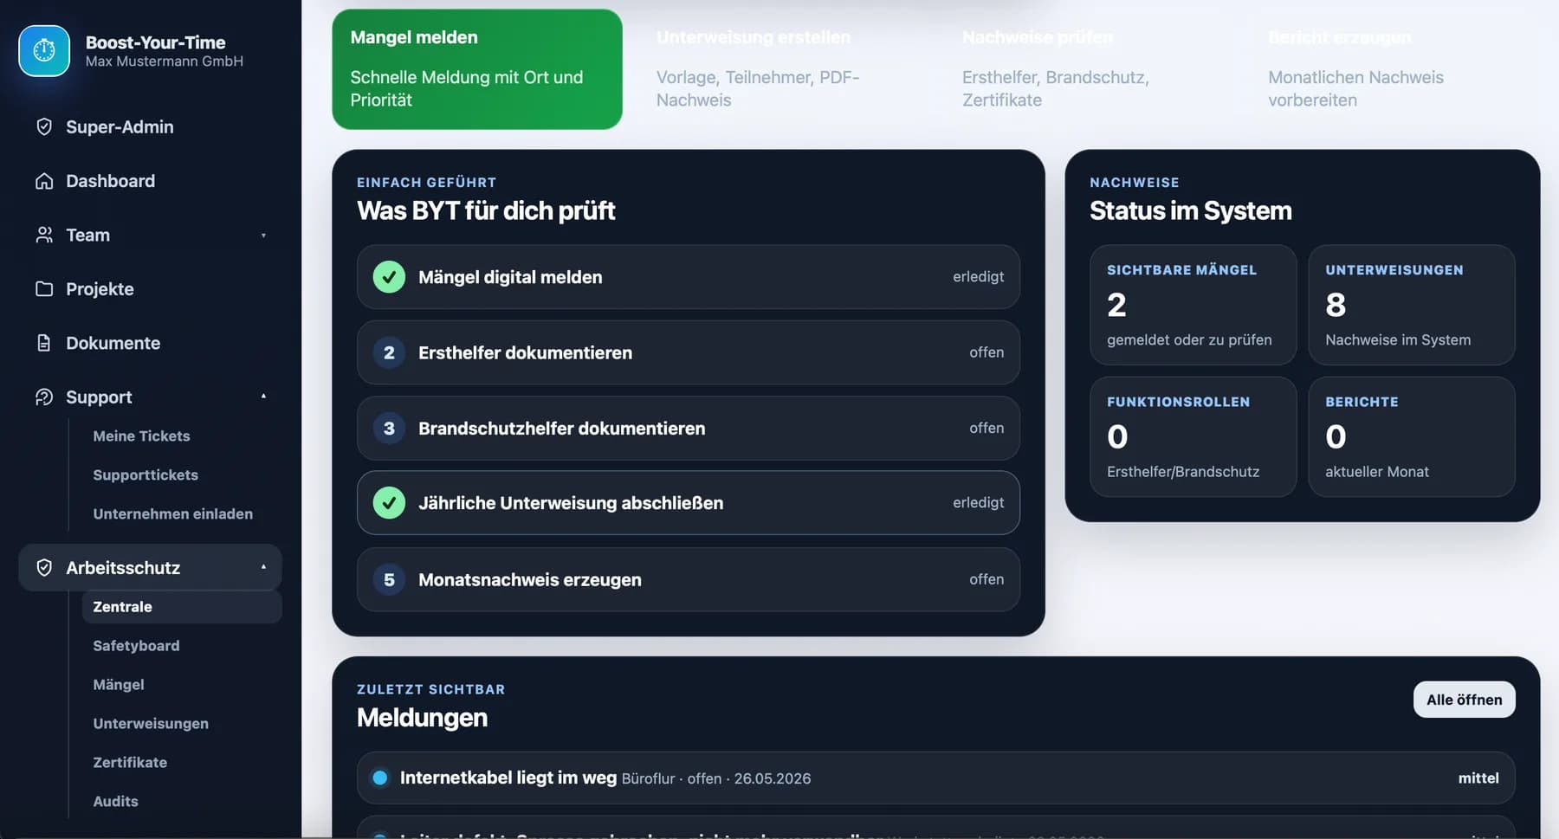Click the Dashboard home icon
Screen dimensions: 1559x839
tap(44, 181)
